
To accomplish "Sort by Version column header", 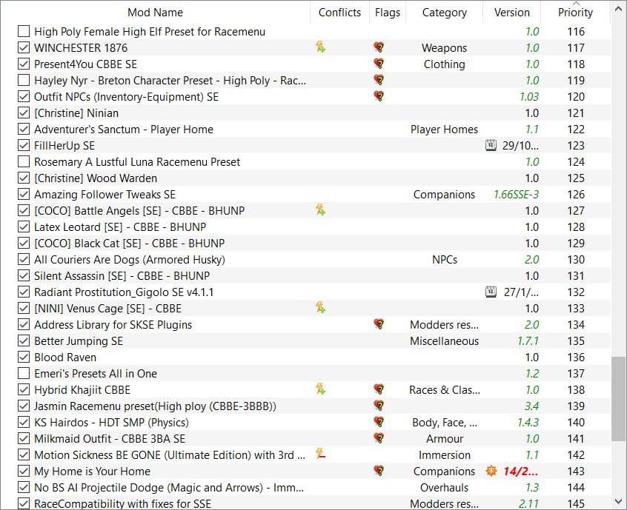I will 512,13.
